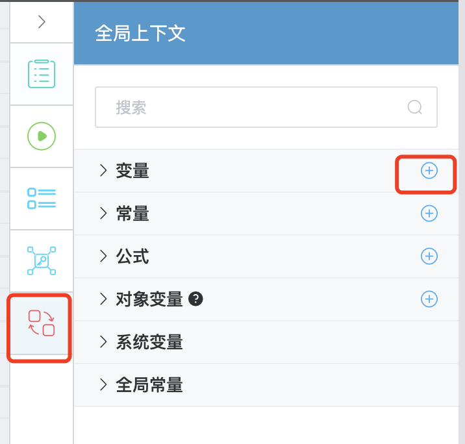The image size is (465, 444).
Task: Expand the 全局常量 section chevron
Action: tap(103, 385)
